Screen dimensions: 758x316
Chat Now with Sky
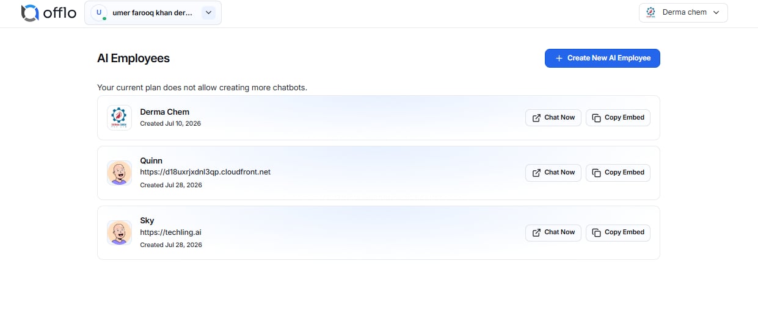553,232
